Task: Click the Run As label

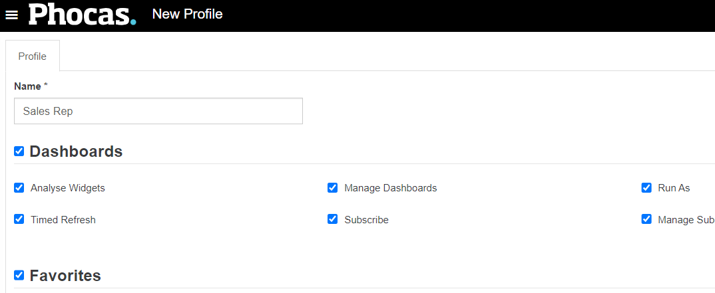Action: (674, 188)
